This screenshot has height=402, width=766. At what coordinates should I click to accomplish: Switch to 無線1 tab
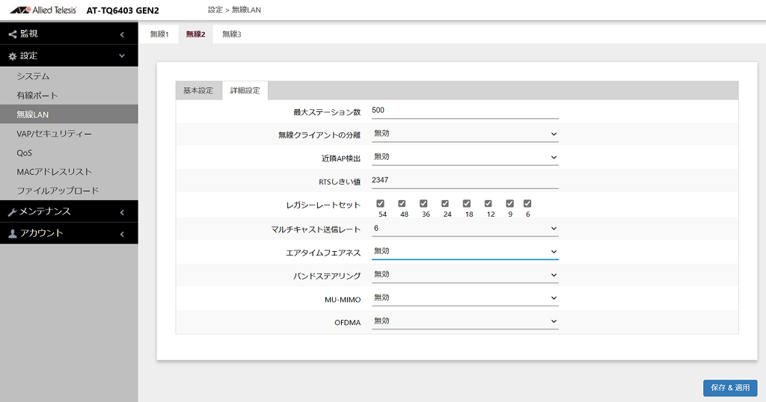tap(159, 34)
